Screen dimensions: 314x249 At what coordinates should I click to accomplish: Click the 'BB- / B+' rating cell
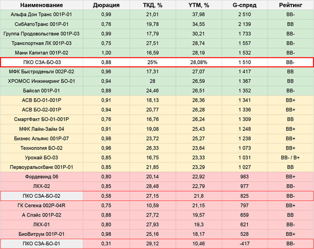point(290,158)
